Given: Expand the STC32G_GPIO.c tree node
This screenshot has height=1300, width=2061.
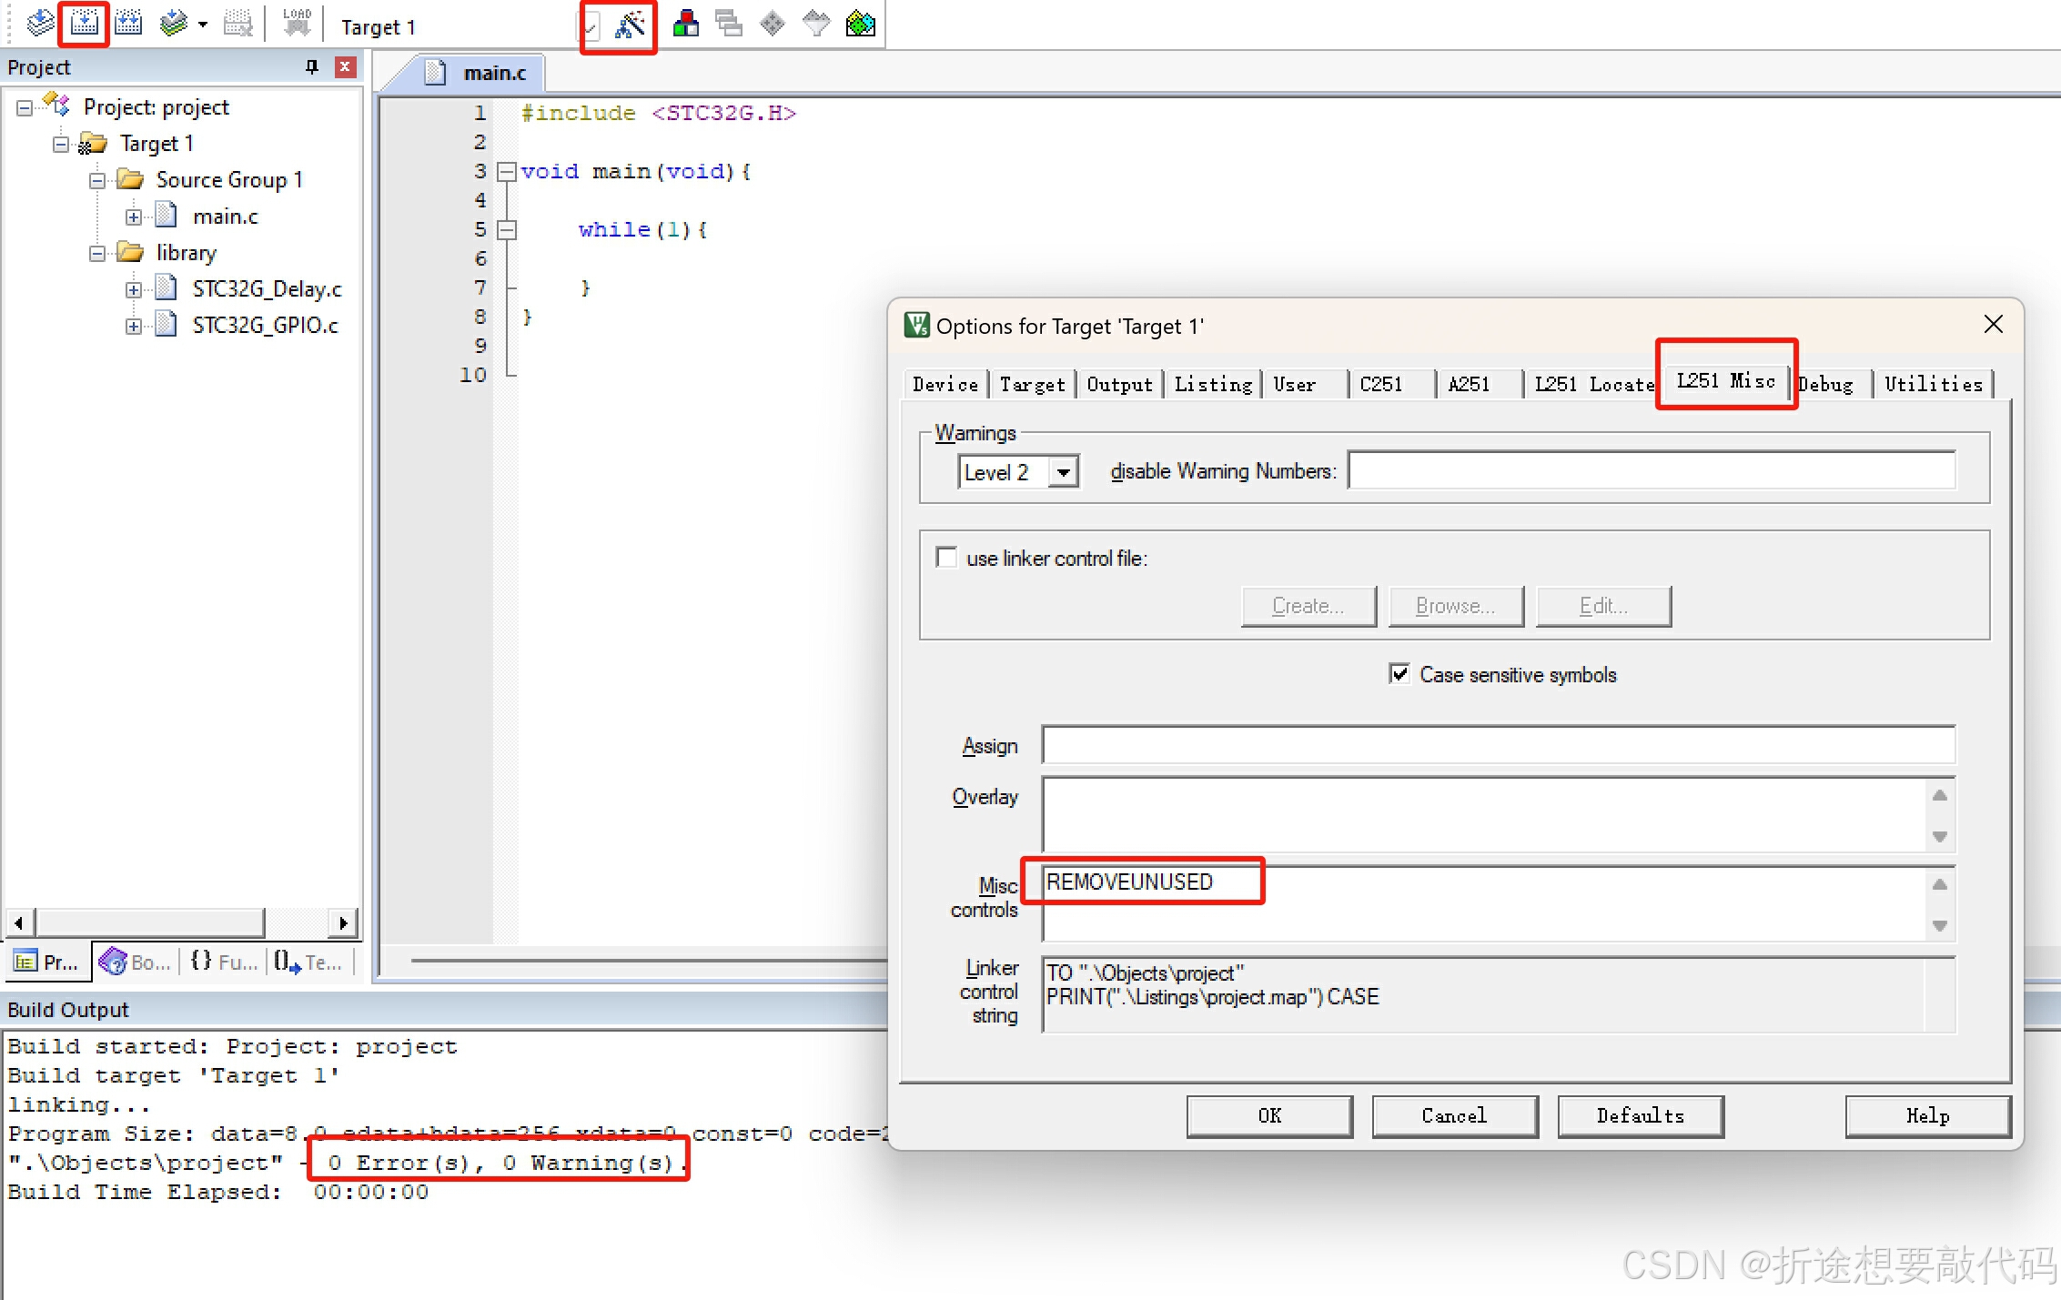Looking at the screenshot, I should pos(134,326).
